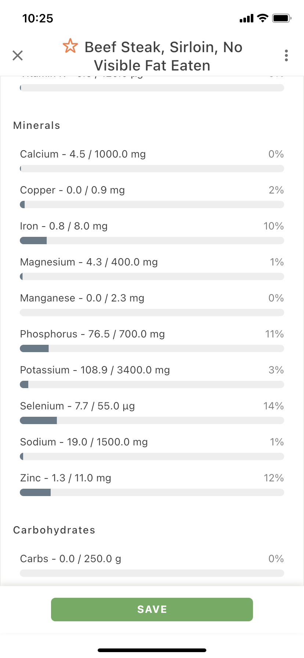
Task: Tap the Minerals section header
Action: click(37, 126)
